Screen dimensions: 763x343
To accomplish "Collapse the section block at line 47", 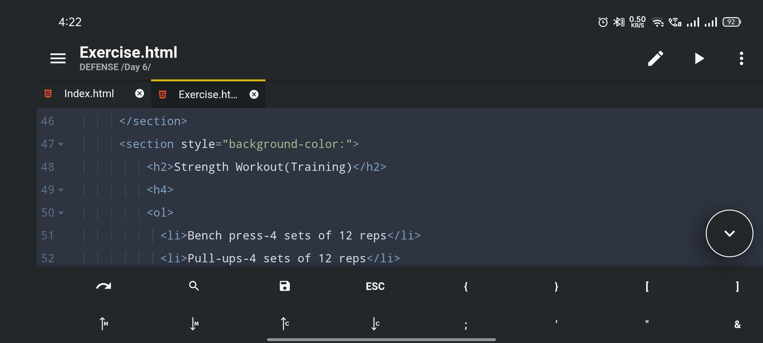I will 61,144.
